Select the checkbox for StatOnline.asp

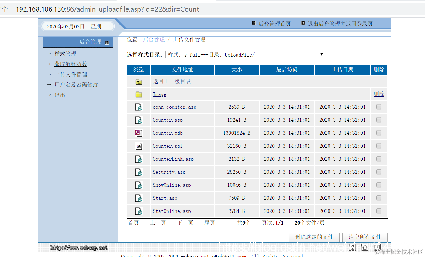click(379, 211)
